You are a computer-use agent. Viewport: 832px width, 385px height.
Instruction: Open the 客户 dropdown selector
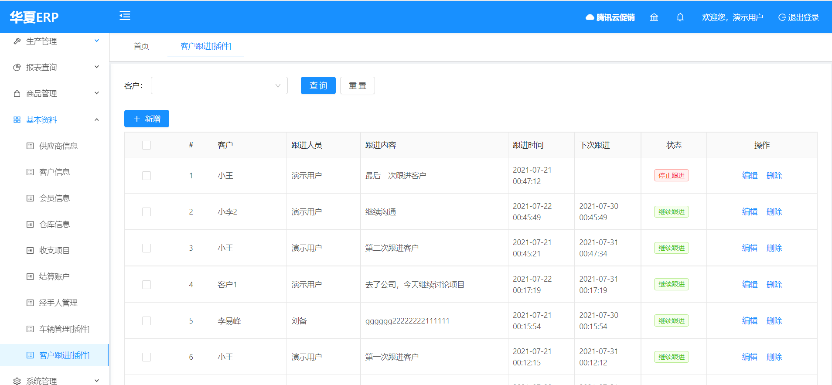point(219,85)
